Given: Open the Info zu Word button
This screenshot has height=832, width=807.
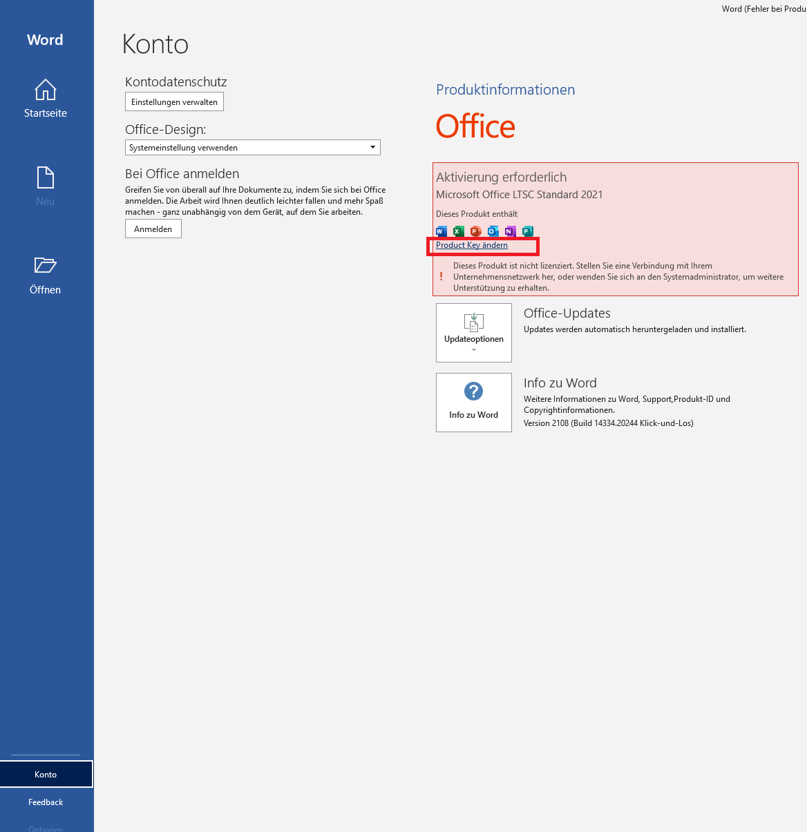Looking at the screenshot, I should pos(474,403).
